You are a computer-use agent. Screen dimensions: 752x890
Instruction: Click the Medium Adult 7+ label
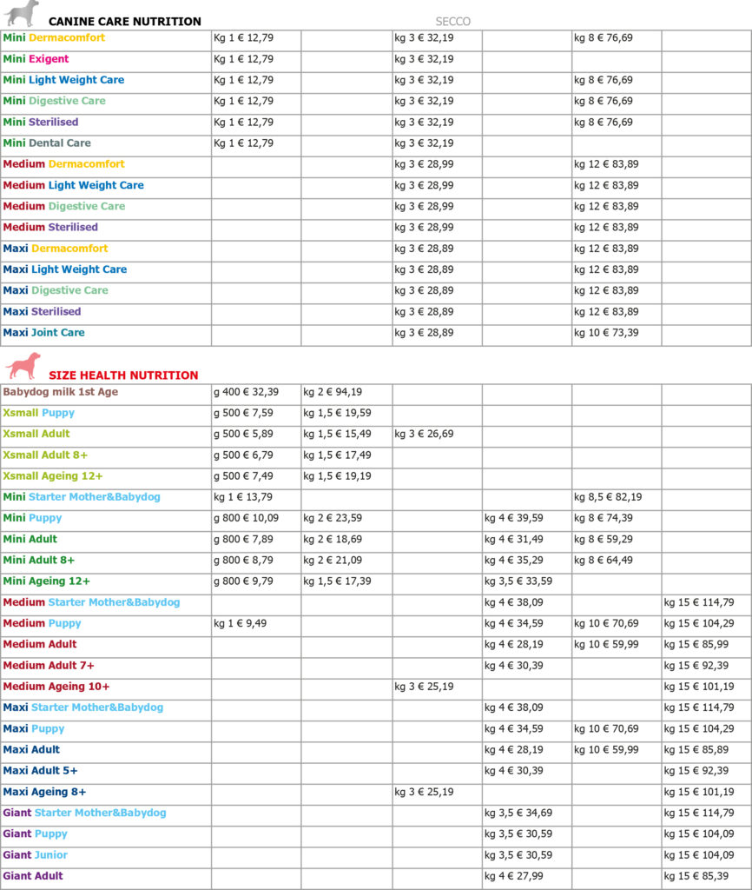click(x=49, y=665)
